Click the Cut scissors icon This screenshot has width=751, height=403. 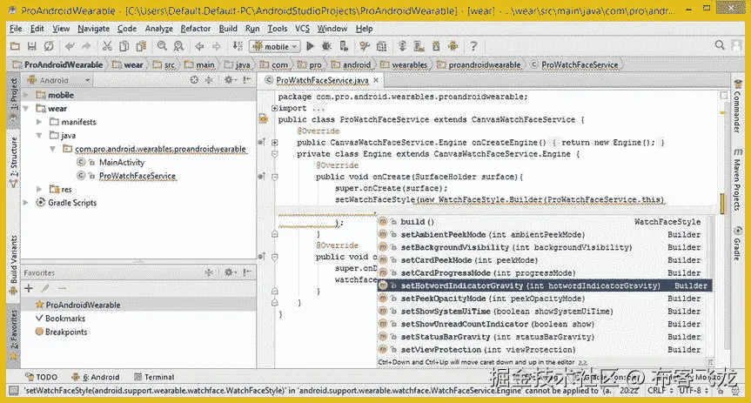point(107,46)
